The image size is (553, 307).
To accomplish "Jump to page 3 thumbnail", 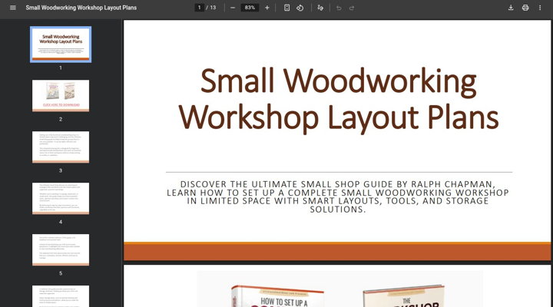I will click(61, 147).
